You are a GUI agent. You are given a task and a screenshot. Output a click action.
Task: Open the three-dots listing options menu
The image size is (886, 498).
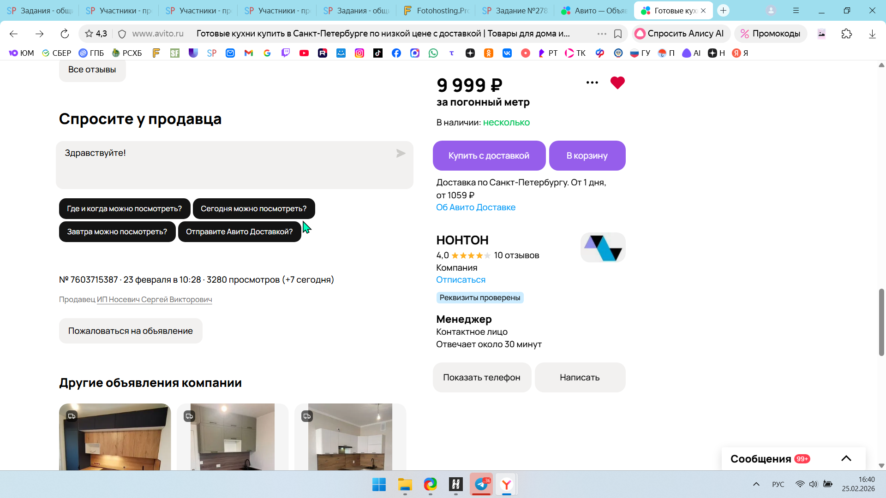pos(592,83)
